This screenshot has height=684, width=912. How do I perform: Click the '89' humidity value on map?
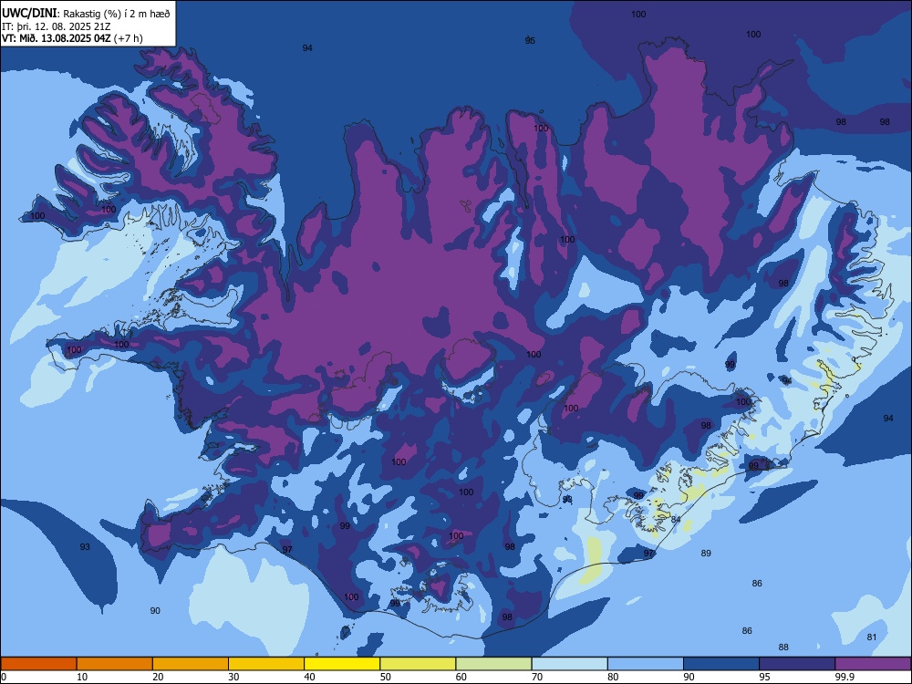click(x=706, y=554)
